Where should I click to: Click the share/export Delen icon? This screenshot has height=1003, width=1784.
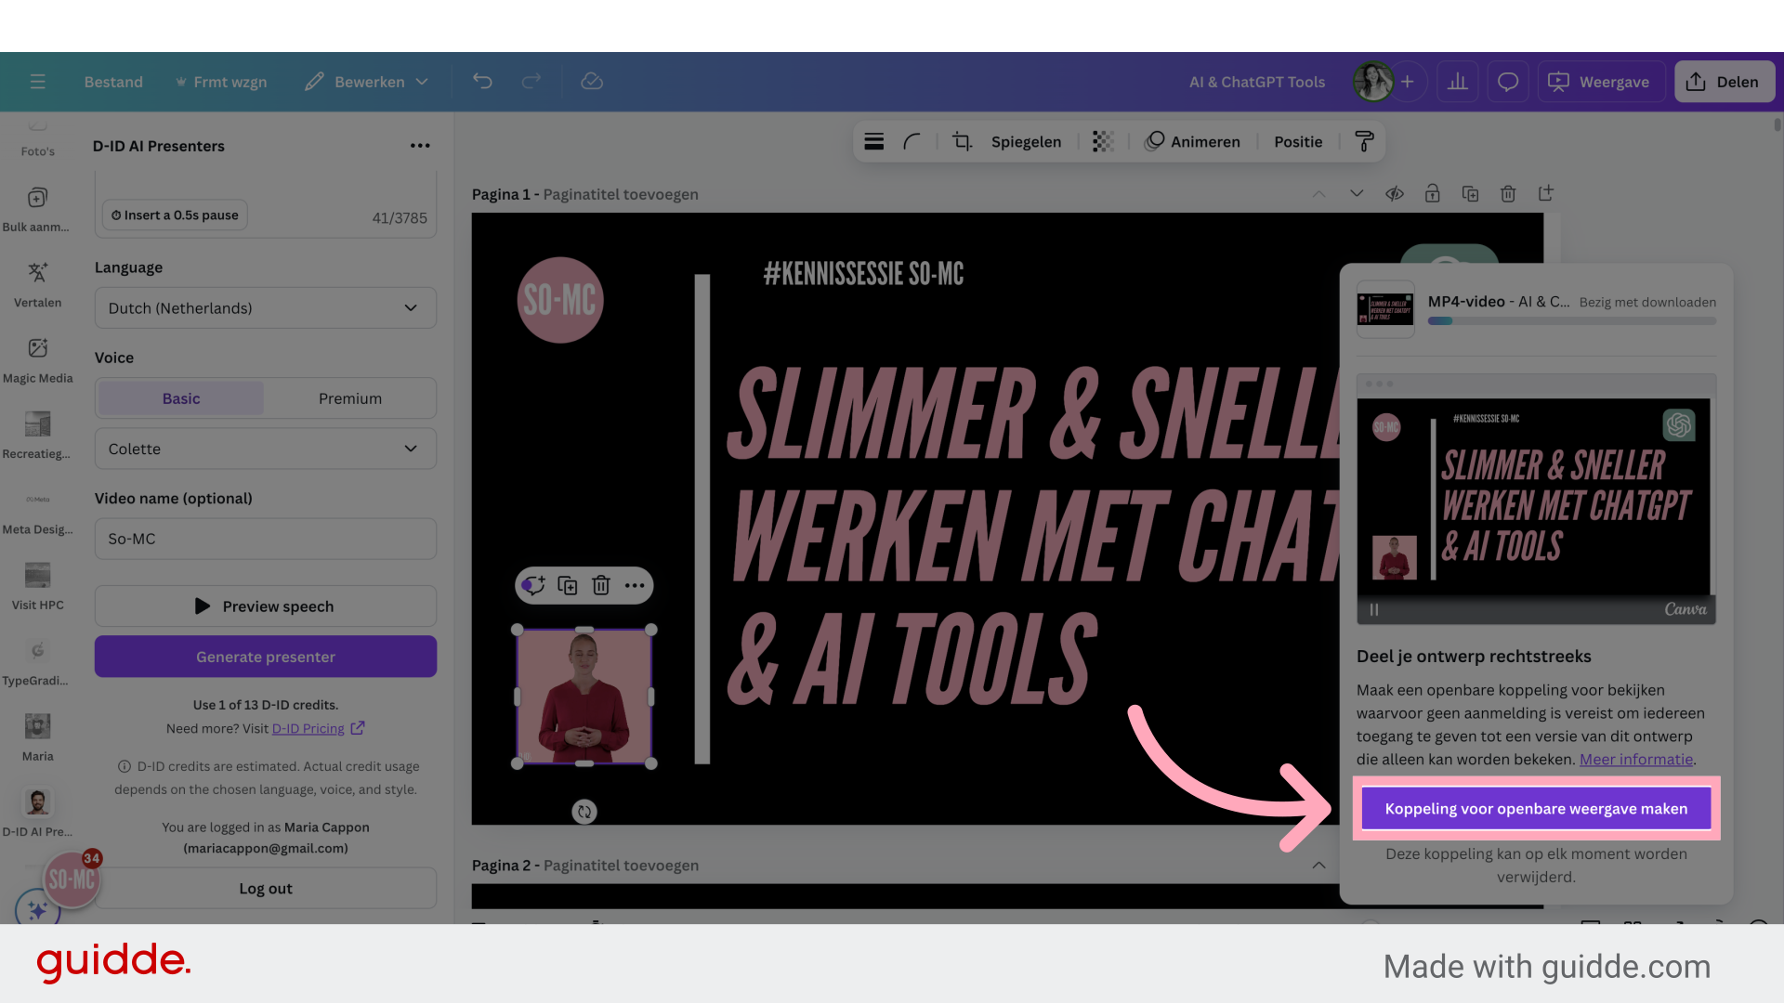click(x=1722, y=81)
